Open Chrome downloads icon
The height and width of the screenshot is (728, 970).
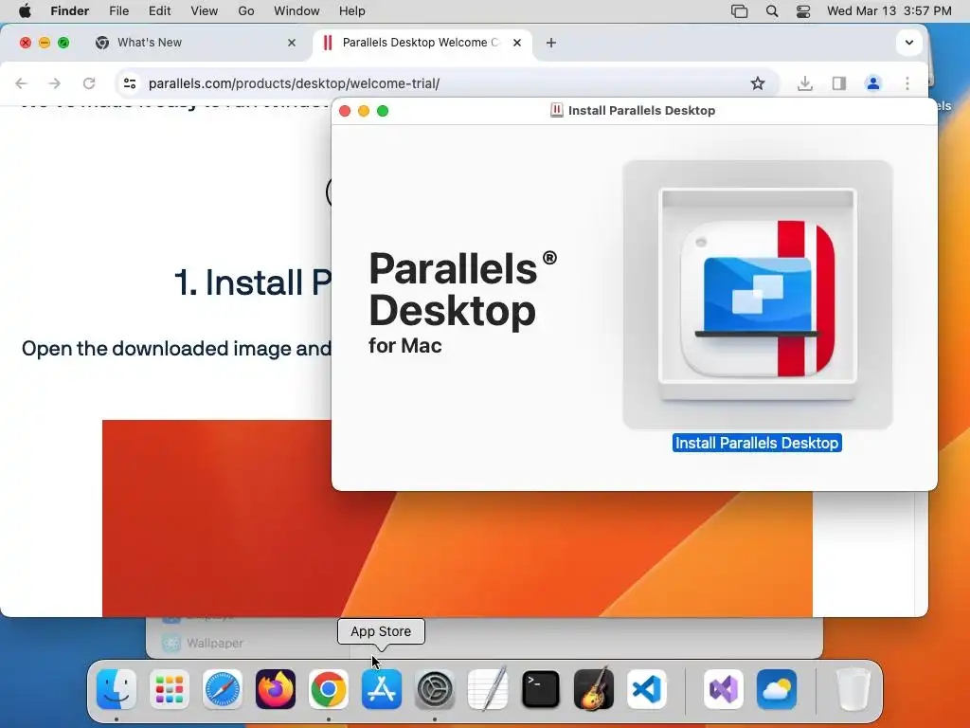coord(805,83)
